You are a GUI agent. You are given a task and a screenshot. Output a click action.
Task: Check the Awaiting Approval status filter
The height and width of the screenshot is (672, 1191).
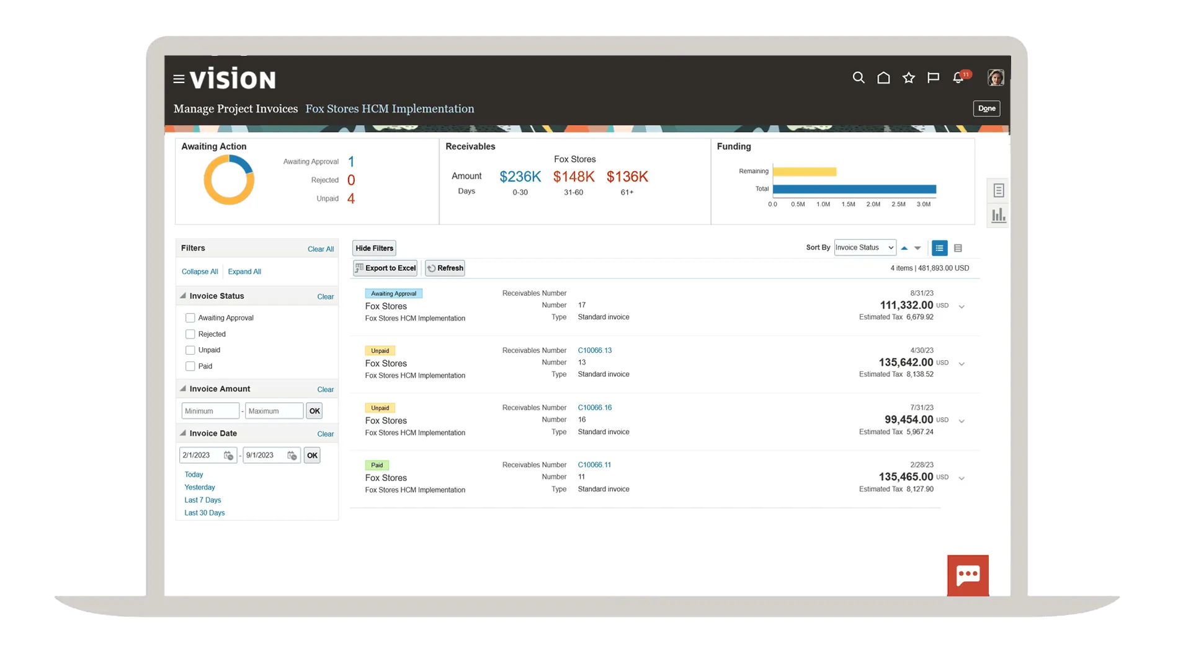pyautogui.click(x=190, y=317)
